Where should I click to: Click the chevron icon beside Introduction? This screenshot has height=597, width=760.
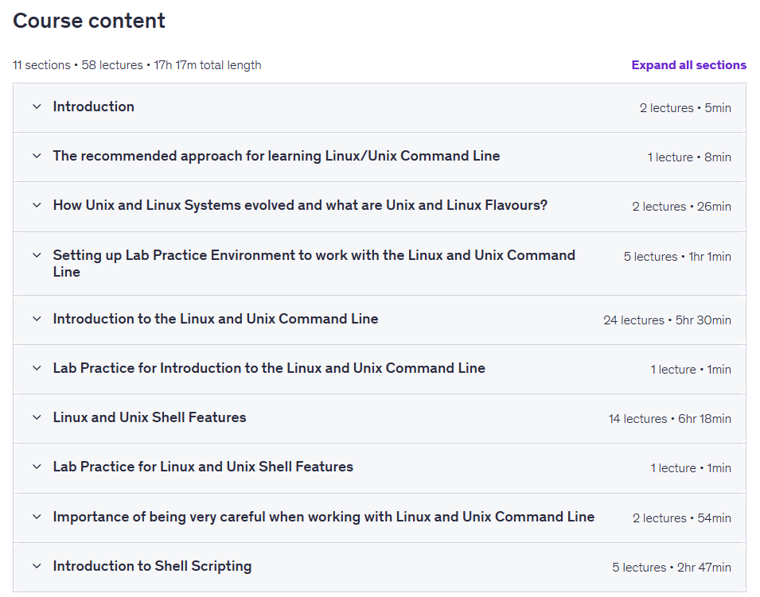[x=37, y=107]
